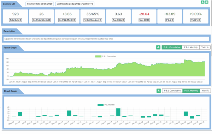Toggle the P & L Cumulative legend swatch
The width and height of the screenshot is (212, 134).
98,56
